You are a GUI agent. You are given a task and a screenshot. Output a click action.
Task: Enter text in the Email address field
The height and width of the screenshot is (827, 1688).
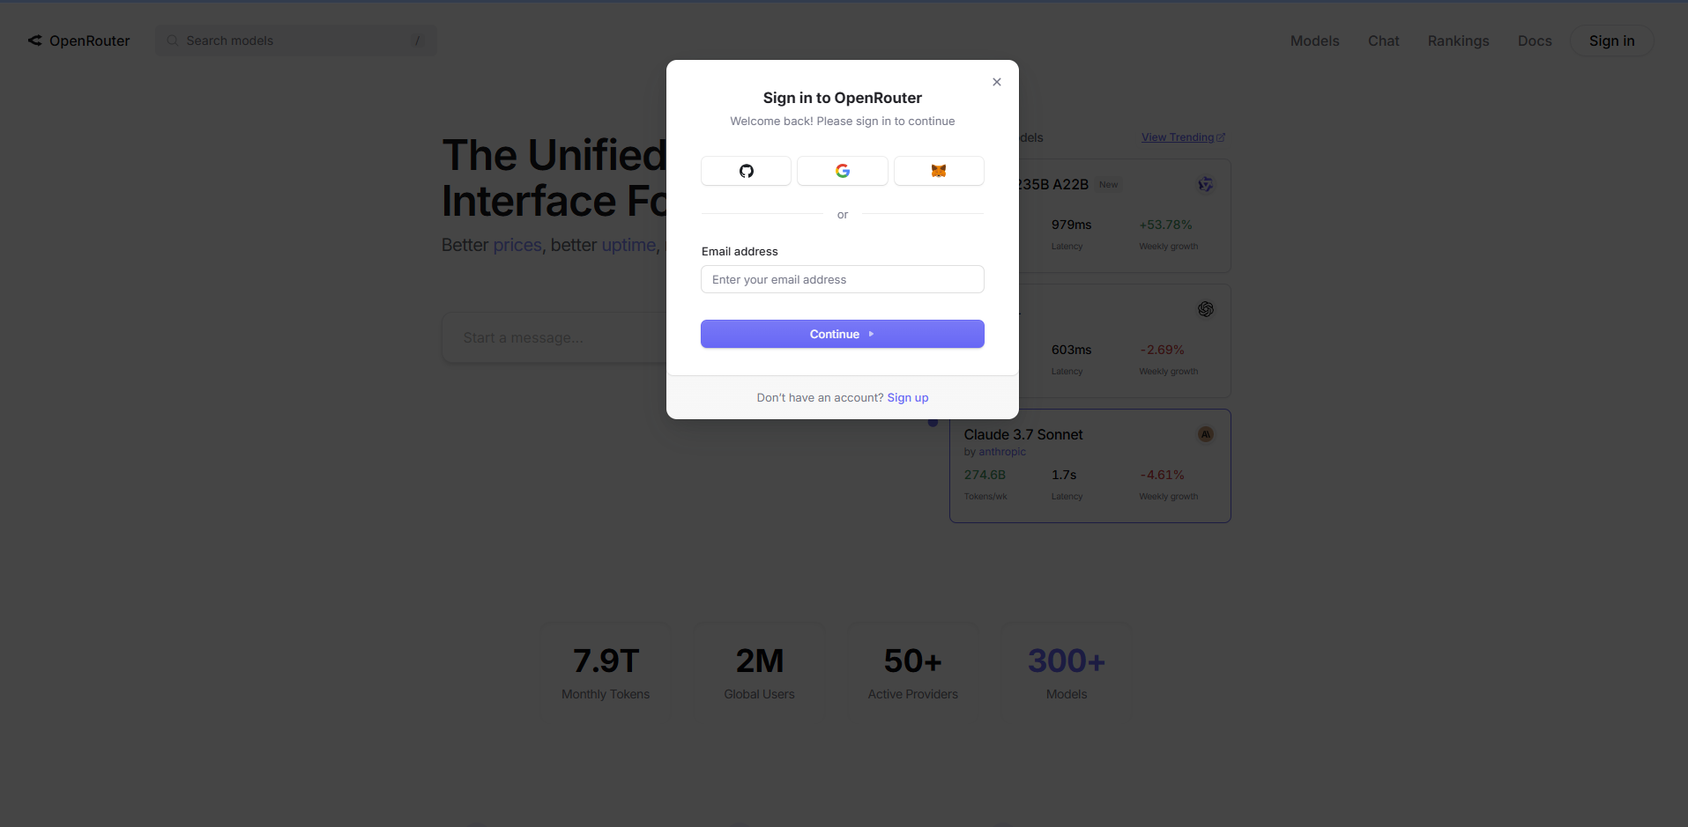(843, 279)
